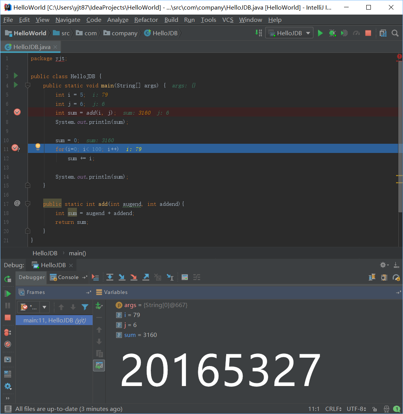Open debugger settings gear in sidebar
Image resolution: width=403 pixels, height=414 pixels.
8,386
